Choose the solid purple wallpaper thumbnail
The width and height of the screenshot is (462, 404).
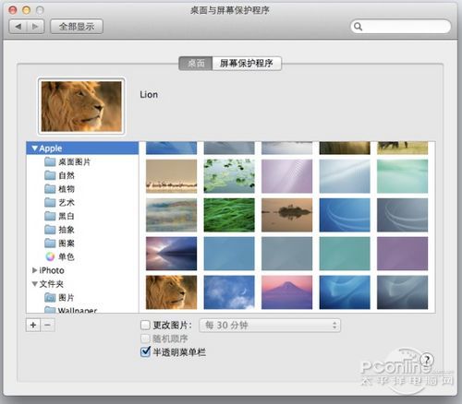point(402,254)
